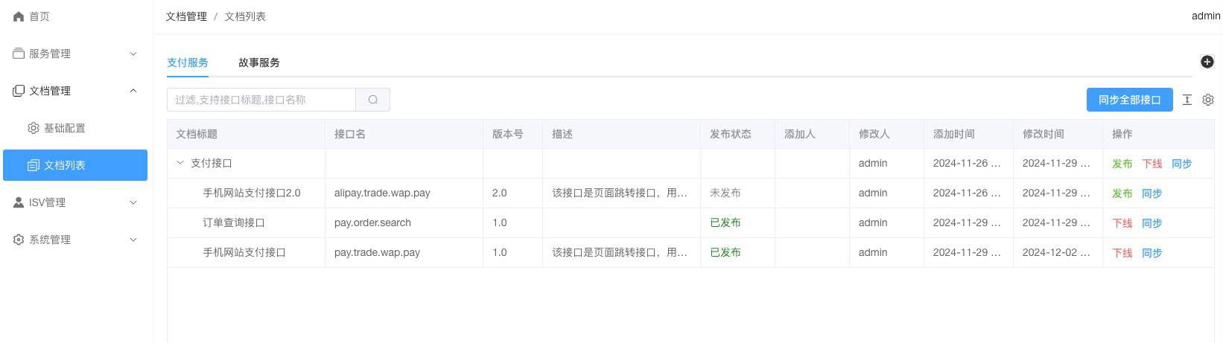1223x343 pixels.
Task: Click 发布 for 手机网站支付接口2.0 row
Action: tap(1122, 193)
